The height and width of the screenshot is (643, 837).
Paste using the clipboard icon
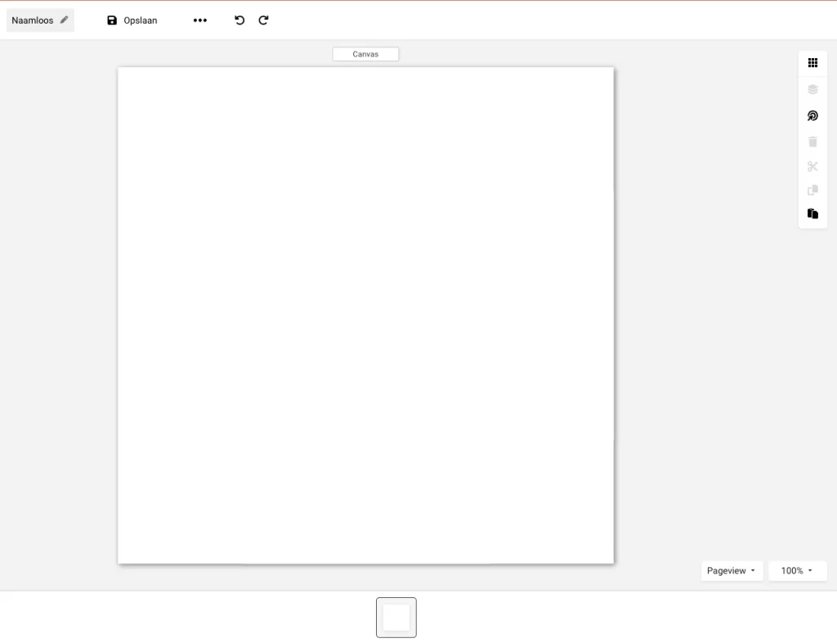point(812,214)
